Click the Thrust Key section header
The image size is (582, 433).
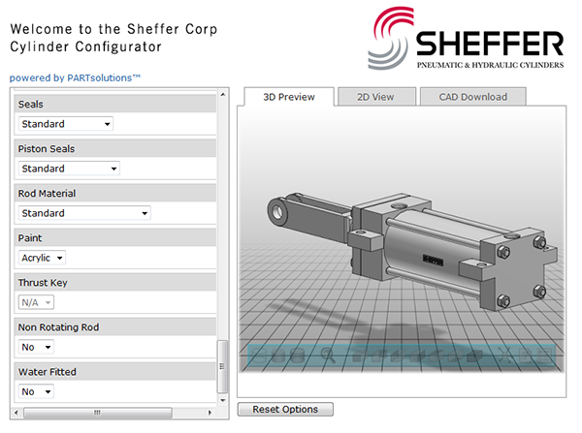pyautogui.click(x=115, y=283)
